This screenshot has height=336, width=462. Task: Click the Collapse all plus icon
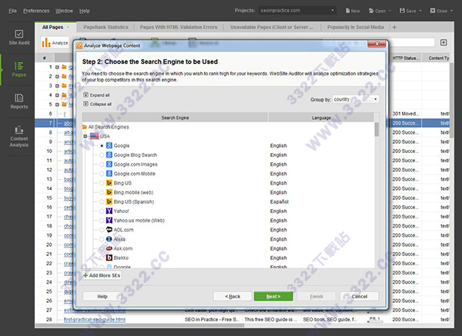(x=85, y=104)
